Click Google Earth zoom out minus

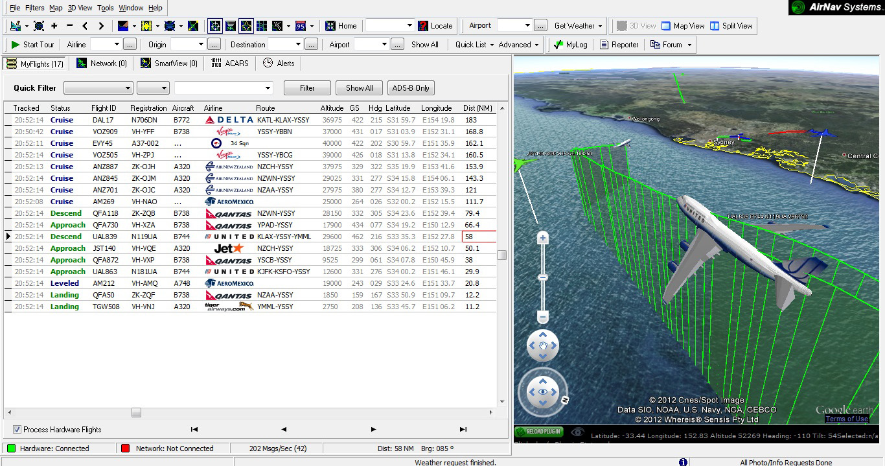click(543, 316)
